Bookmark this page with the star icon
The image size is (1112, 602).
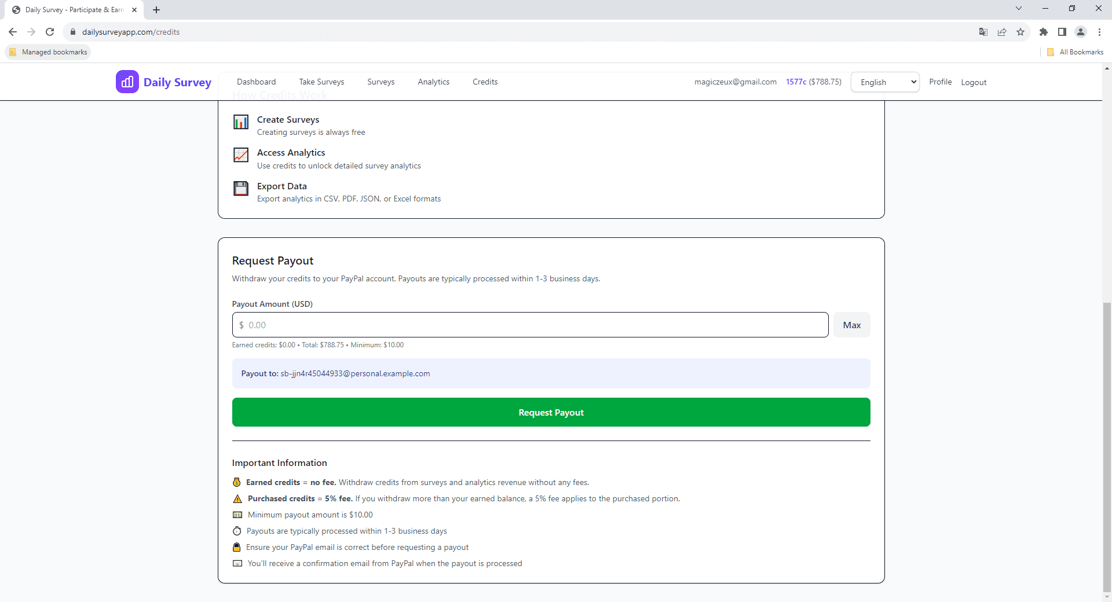[x=1020, y=32]
